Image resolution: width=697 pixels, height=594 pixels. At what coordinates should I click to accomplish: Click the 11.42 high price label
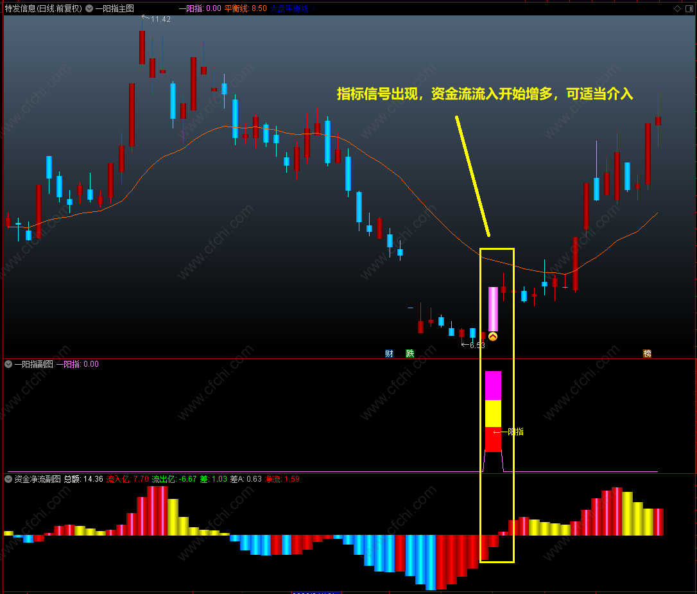pos(160,19)
